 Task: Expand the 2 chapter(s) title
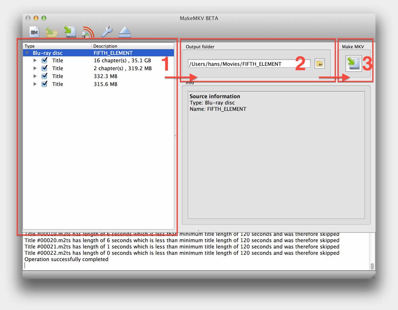pyautogui.click(x=35, y=68)
